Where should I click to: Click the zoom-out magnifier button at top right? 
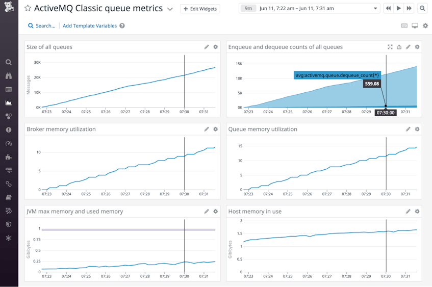(422, 9)
